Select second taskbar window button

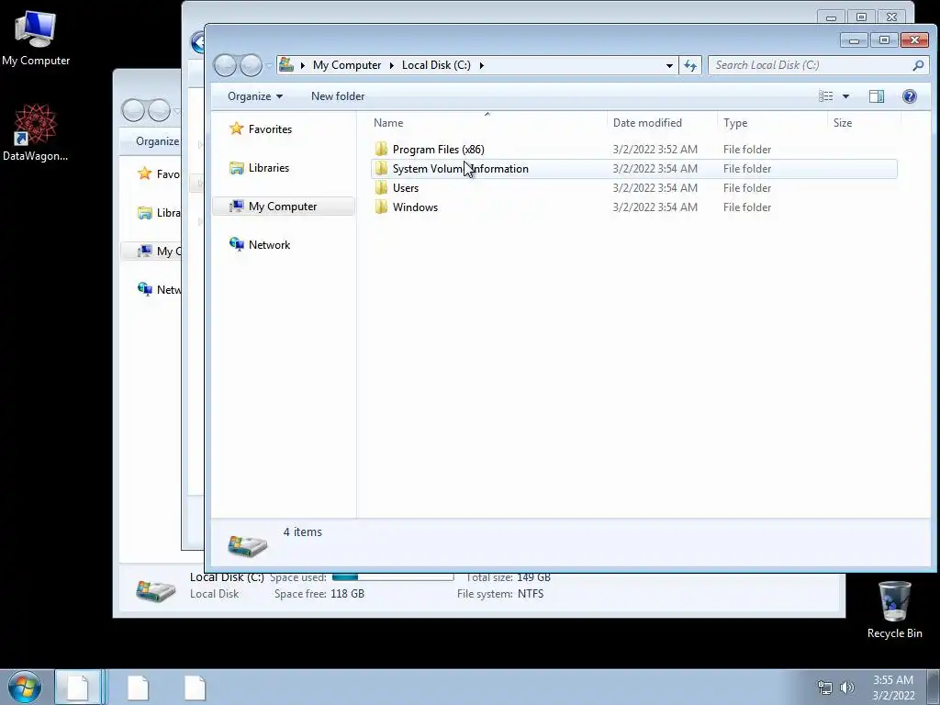click(x=138, y=688)
